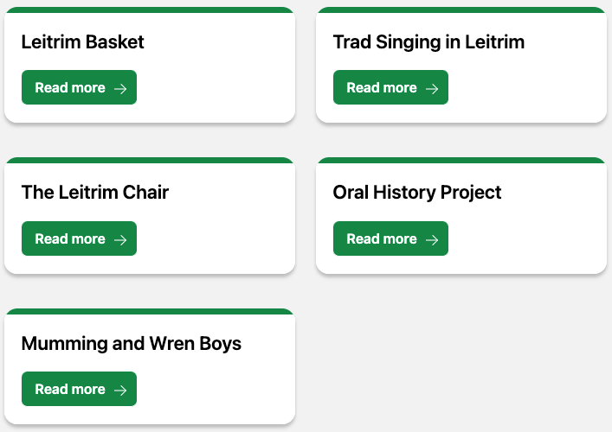
Task: Open Read more for Oral History Project
Action: [390, 238]
